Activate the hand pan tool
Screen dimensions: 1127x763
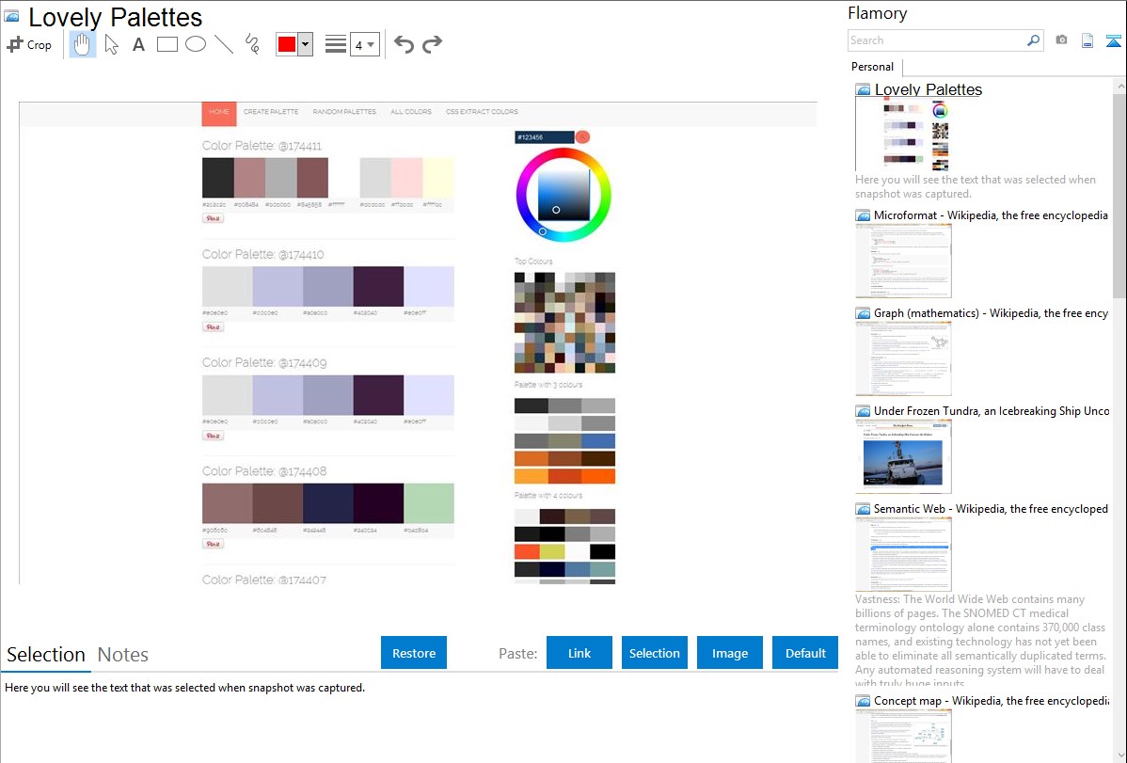click(83, 44)
